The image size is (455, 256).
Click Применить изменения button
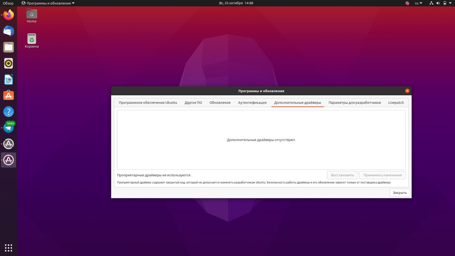point(382,175)
